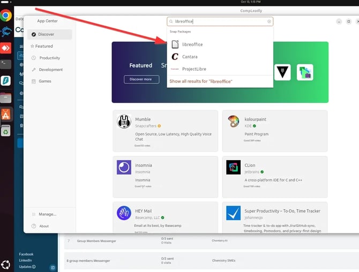Choose libreoffice from search suggestions
This screenshot has height=272, width=359.
(192, 44)
